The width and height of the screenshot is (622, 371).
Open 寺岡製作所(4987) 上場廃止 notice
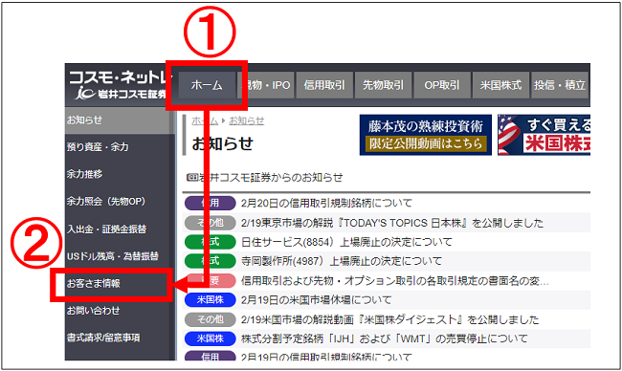[x=342, y=261]
